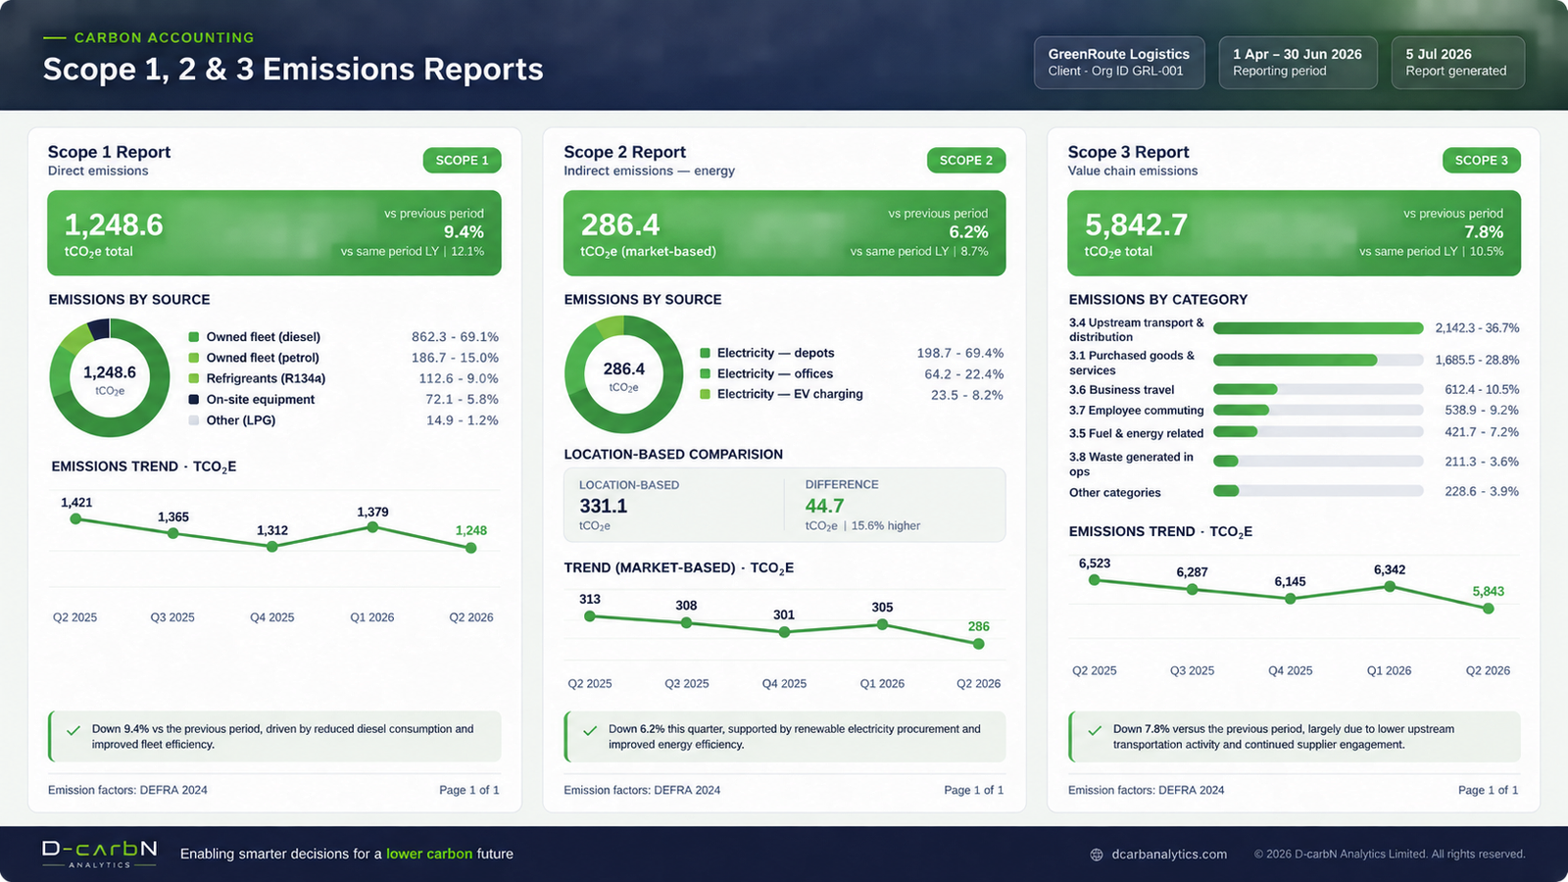
Task: Click the CARBON ACCOUNTING header label
Action: pos(164,37)
